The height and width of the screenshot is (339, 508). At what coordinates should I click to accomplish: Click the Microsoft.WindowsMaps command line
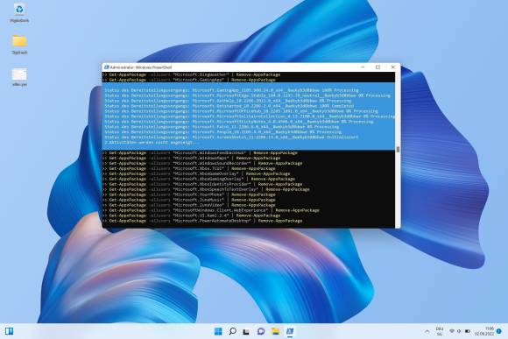(192, 158)
